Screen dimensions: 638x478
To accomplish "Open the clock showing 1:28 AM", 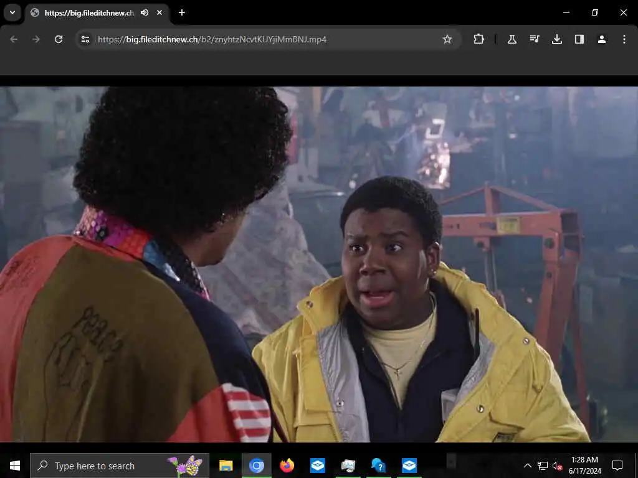I will [584, 466].
